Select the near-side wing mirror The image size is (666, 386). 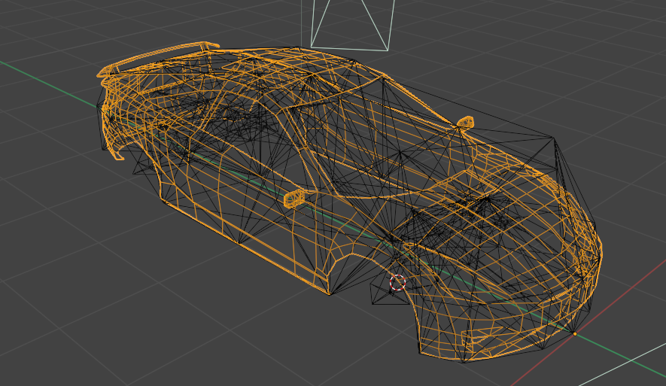click(296, 197)
